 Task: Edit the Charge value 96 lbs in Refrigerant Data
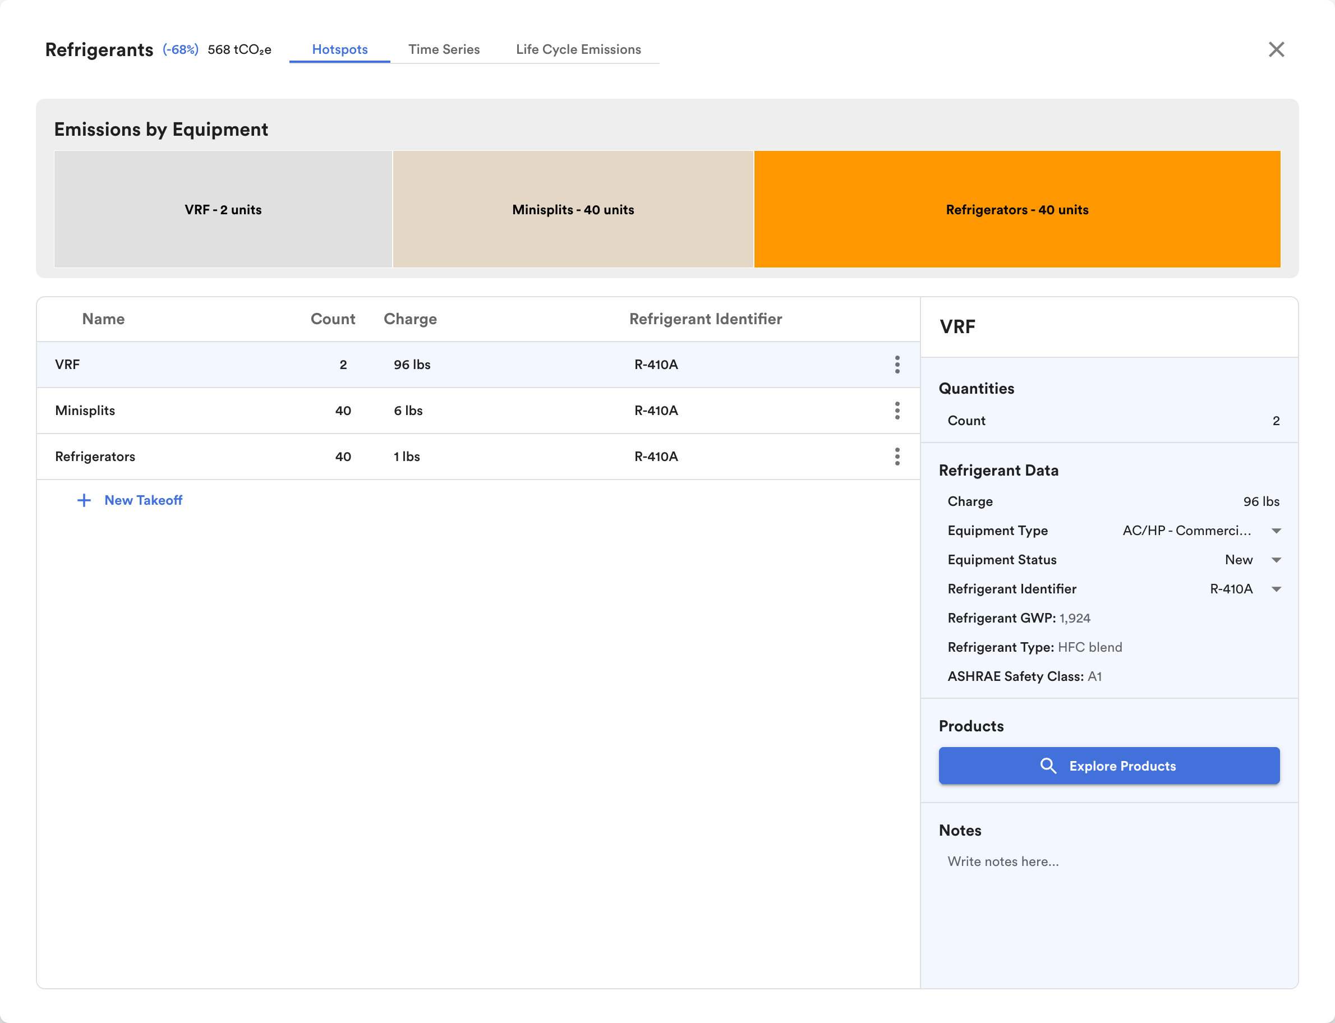(x=1262, y=501)
